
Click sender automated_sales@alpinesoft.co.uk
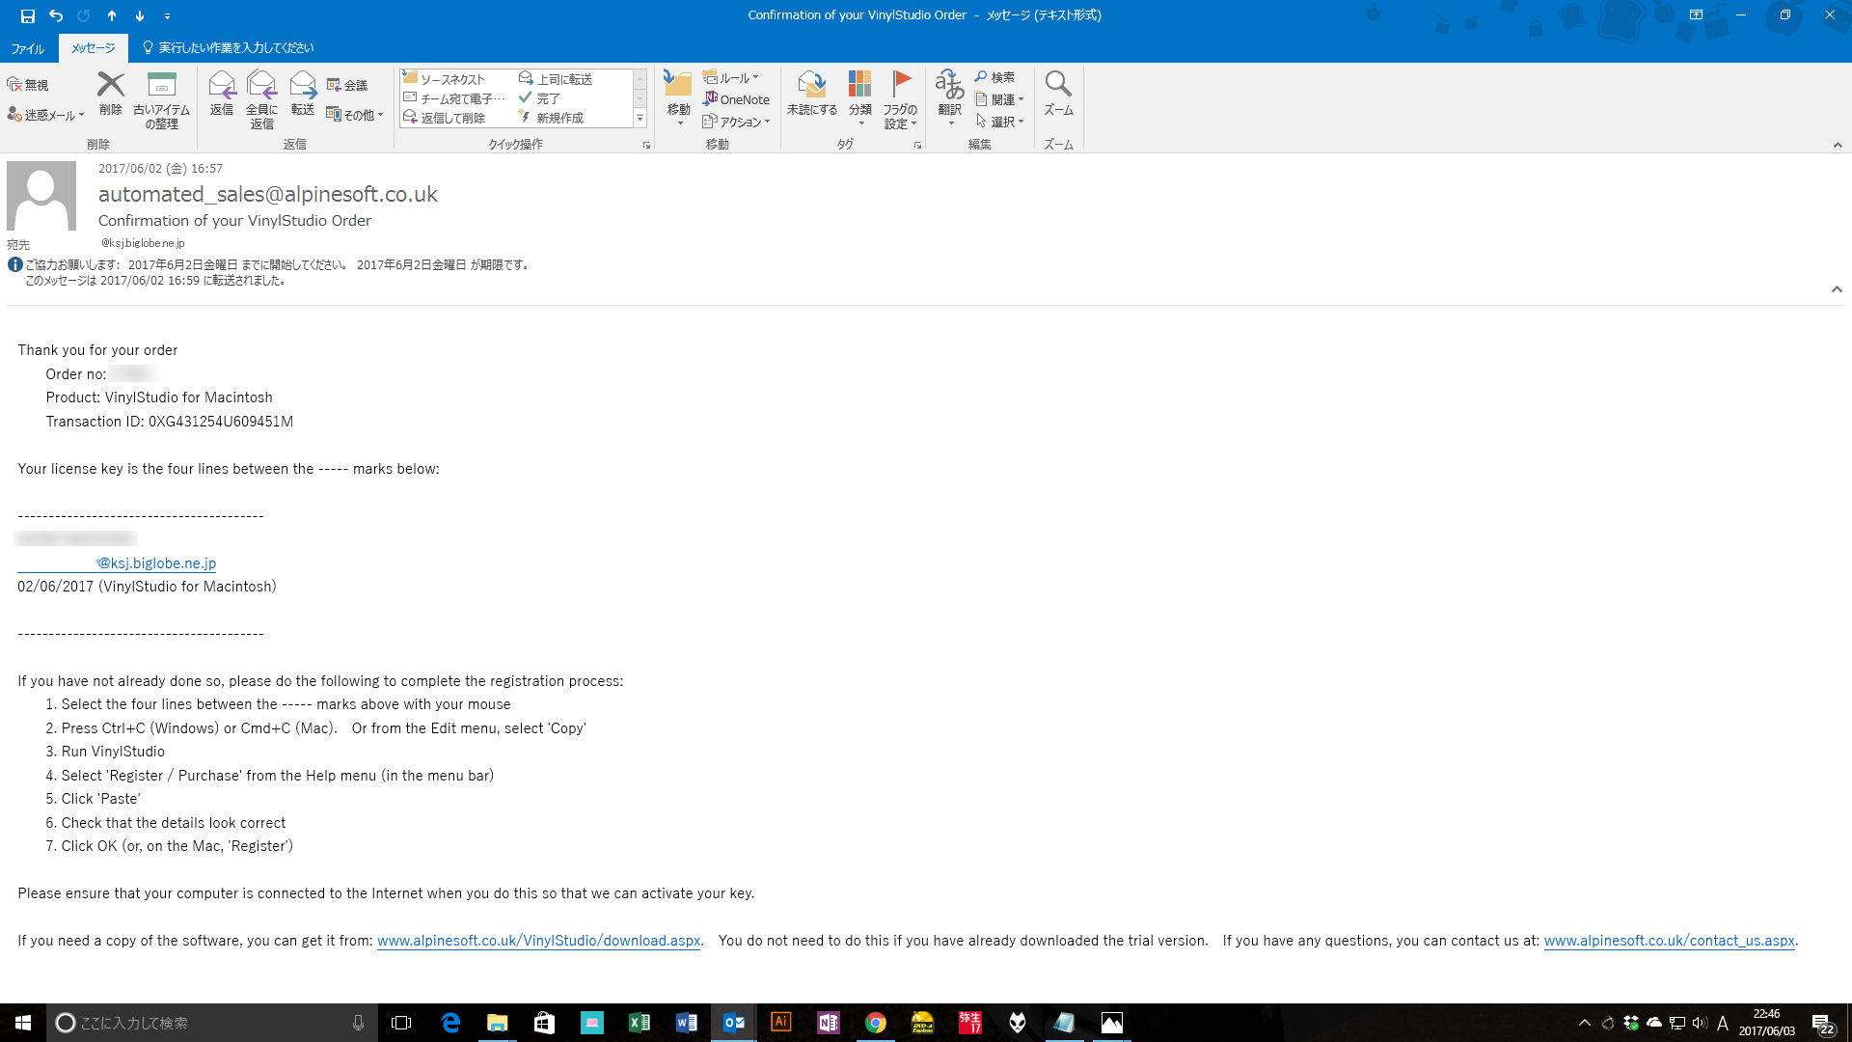pos(268,194)
